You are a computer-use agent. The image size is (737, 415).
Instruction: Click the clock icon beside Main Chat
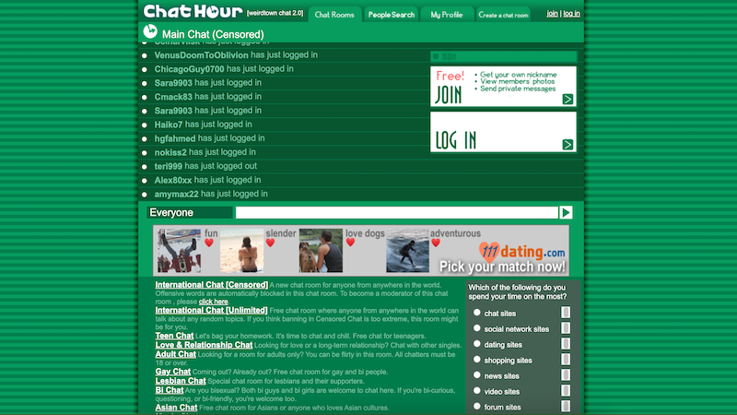click(x=150, y=31)
